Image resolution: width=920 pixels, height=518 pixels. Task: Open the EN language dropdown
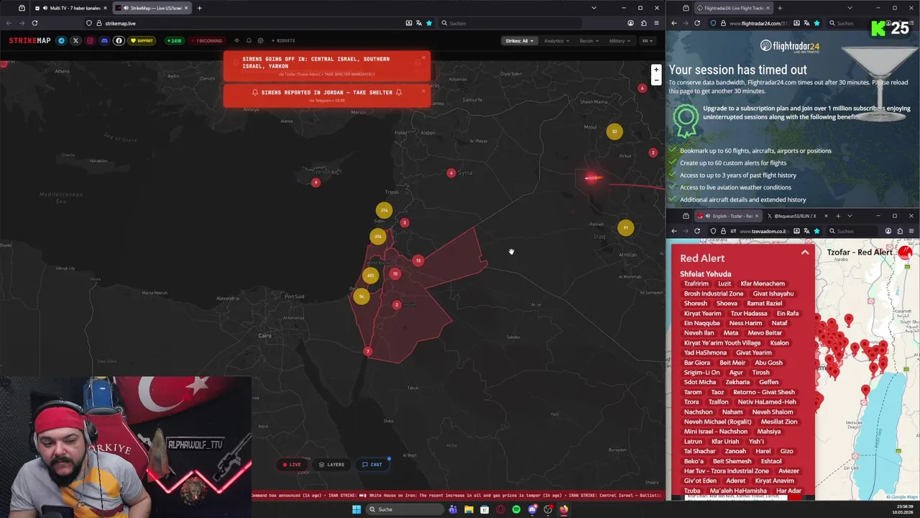pos(648,41)
